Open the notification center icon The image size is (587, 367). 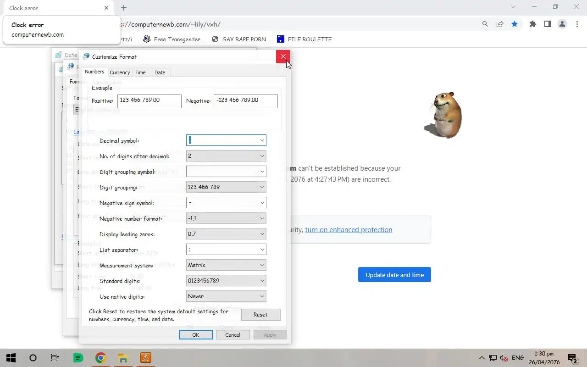click(572, 358)
